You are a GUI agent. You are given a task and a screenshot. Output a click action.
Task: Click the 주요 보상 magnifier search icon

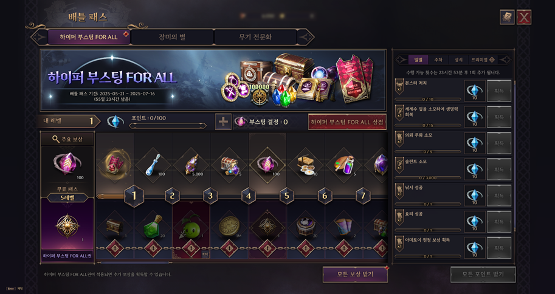[x=56, y=139]
